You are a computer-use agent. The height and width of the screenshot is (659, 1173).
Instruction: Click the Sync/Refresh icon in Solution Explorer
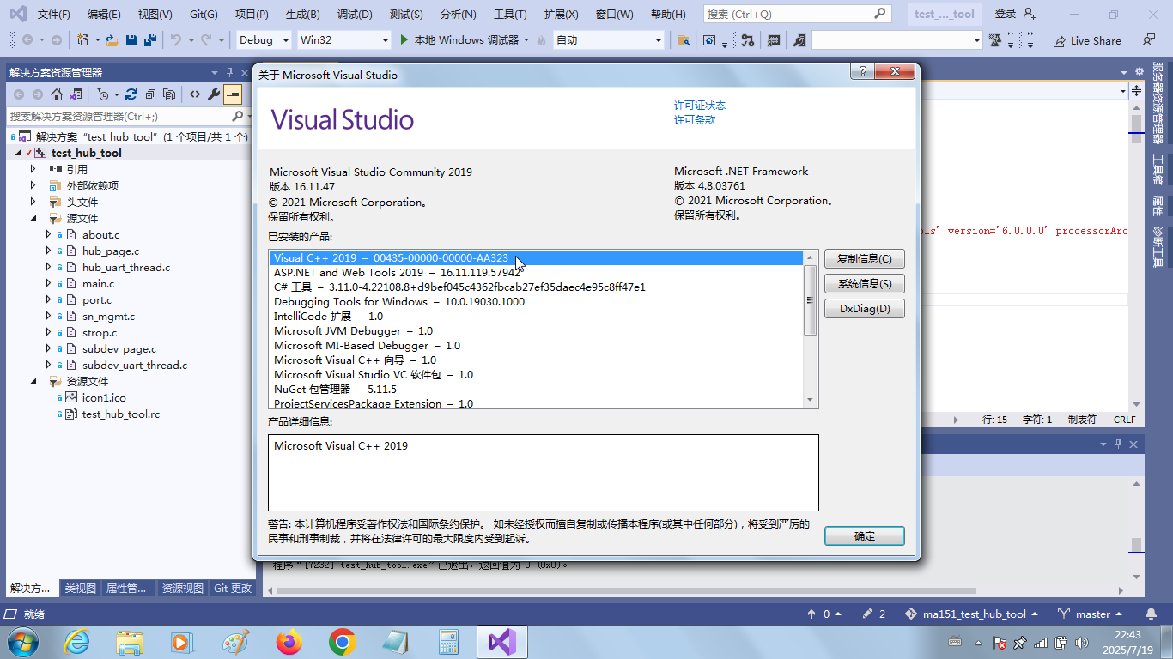click(131, 94)
